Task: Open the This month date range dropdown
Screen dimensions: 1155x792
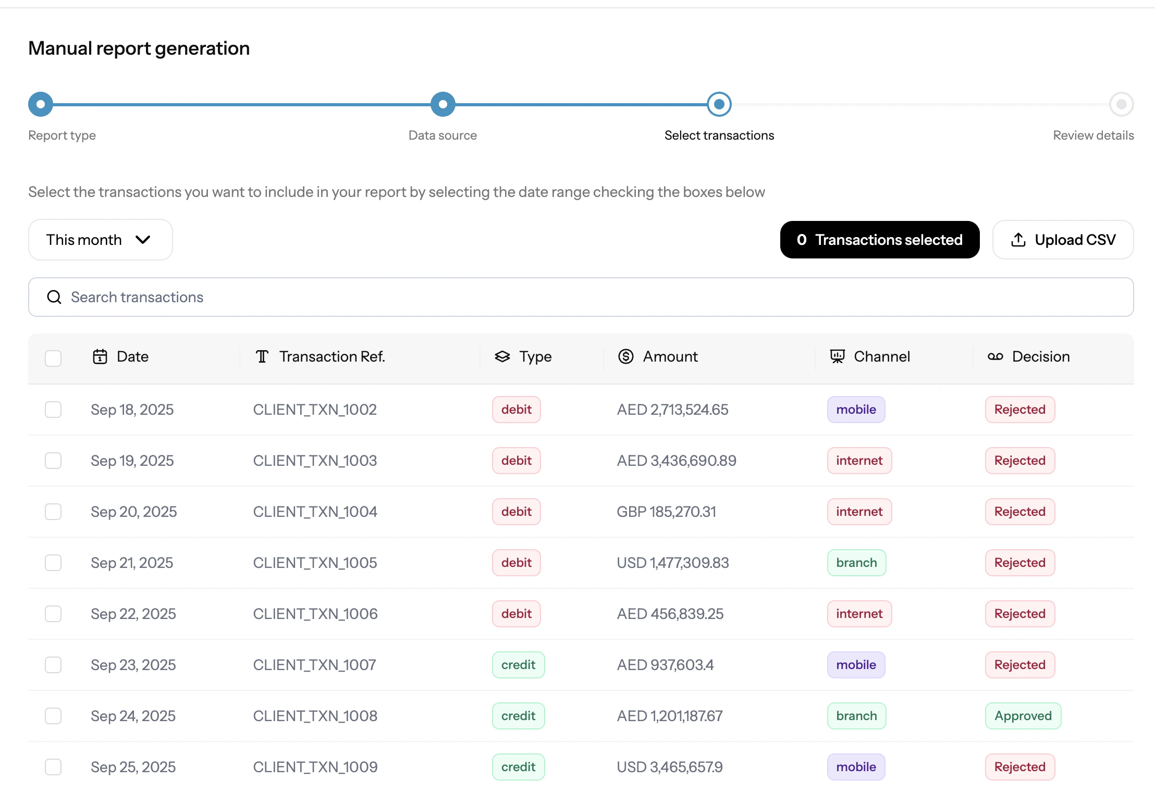Action: [100, 240]
